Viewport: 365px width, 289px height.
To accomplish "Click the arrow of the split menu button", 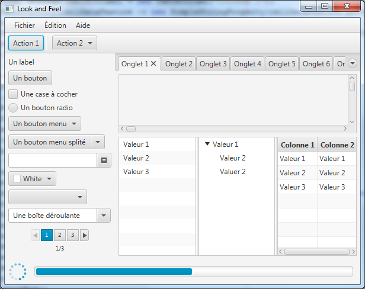I will 98,142.
